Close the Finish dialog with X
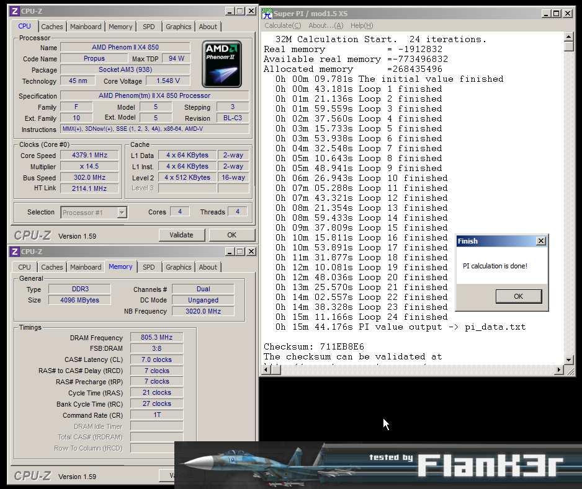This screenshot has height=489, width=582. 541,241
